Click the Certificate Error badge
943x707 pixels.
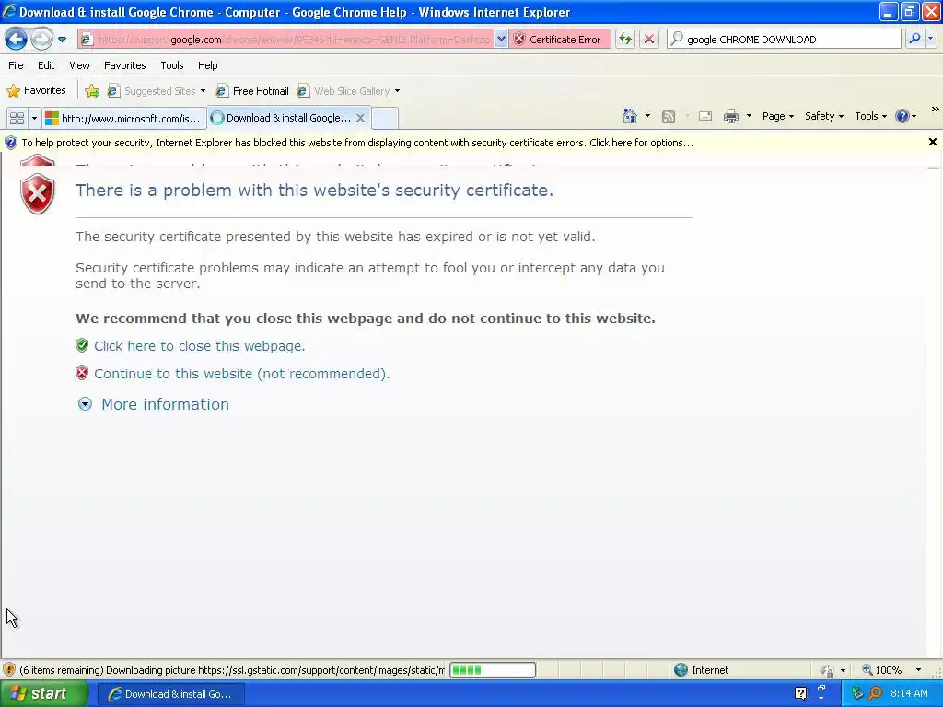pos(560,40)
